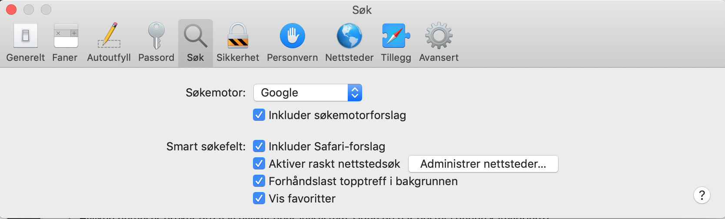Screen dimensions: 725x219
Task: Select the Søk magnifier tab
Action: point(196,43)
